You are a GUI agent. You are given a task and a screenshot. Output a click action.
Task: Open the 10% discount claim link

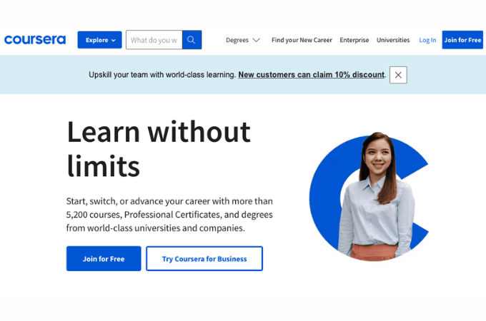pyautogui.click(x=311, y=75)
